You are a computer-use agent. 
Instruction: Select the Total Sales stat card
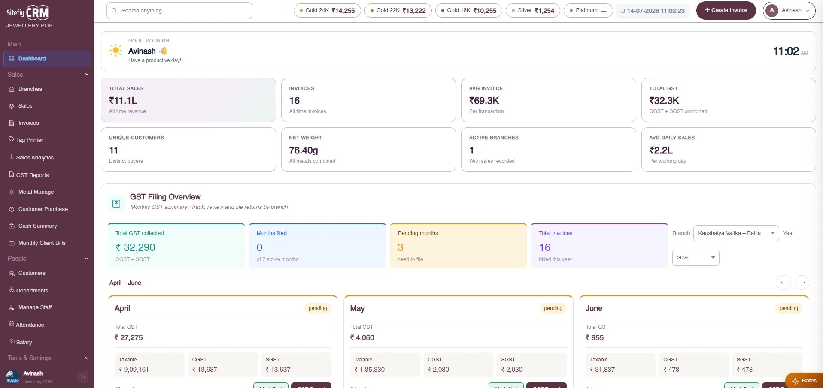coord(188,100)
